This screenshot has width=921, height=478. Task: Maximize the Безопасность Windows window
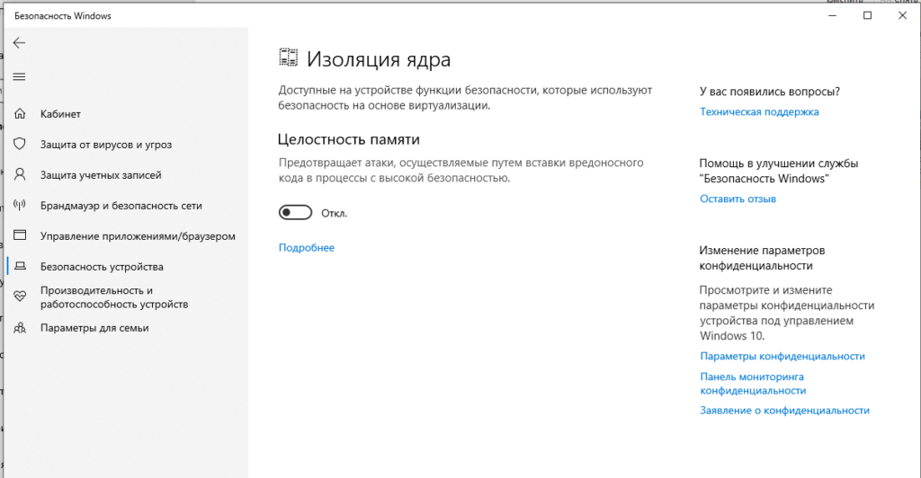point(868,16)
